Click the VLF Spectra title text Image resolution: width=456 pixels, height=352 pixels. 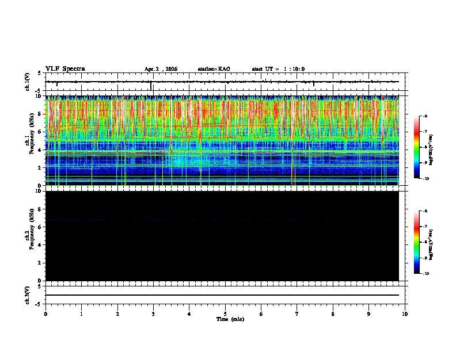65,69
